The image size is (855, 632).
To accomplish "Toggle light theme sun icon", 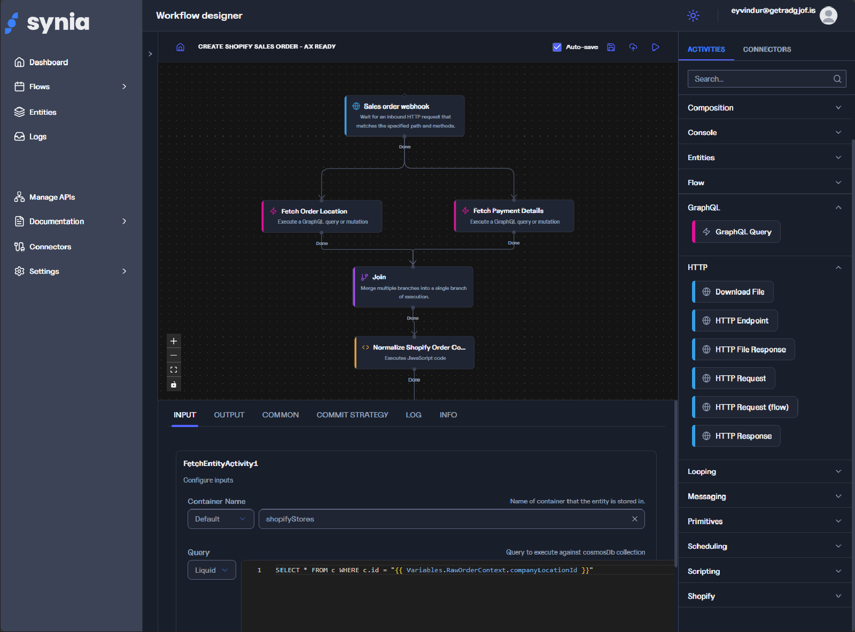I will click(693, 15).
